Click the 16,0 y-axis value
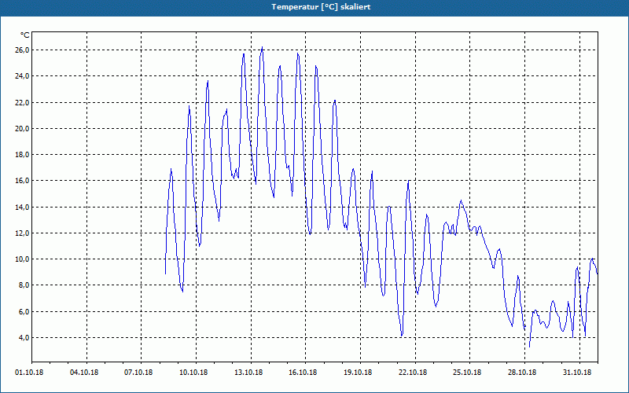This screenshot has height=393, width=629. pyautogui.click(x=22, y=181)
